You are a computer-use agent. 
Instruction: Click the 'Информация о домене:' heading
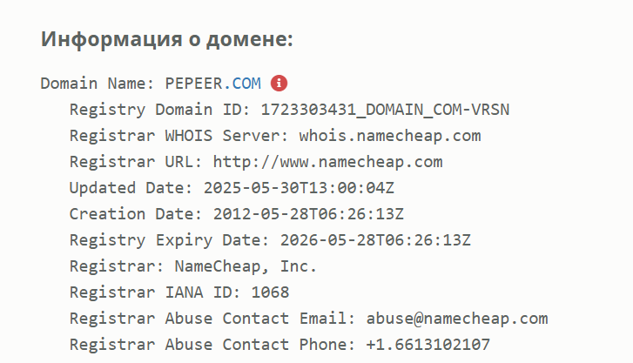pos(167,39)
